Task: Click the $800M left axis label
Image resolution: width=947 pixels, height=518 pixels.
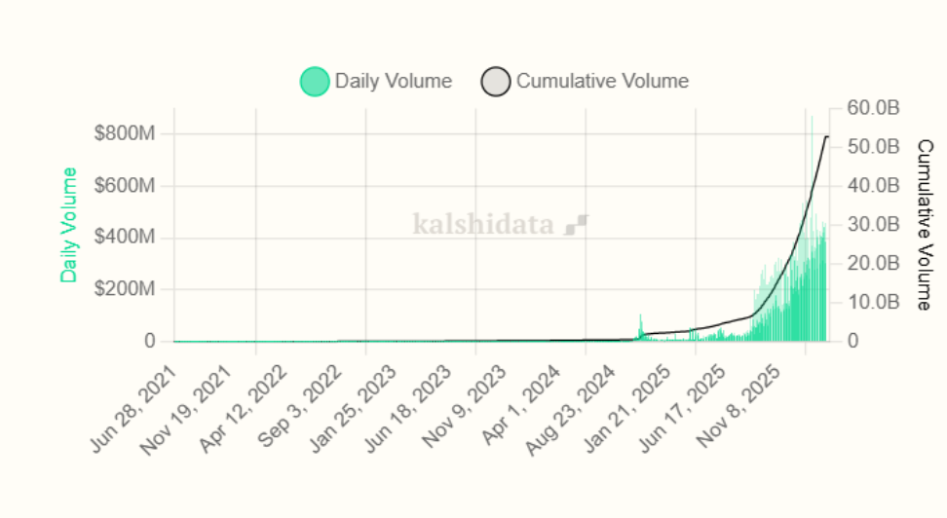Action: [x=125, y=134]
